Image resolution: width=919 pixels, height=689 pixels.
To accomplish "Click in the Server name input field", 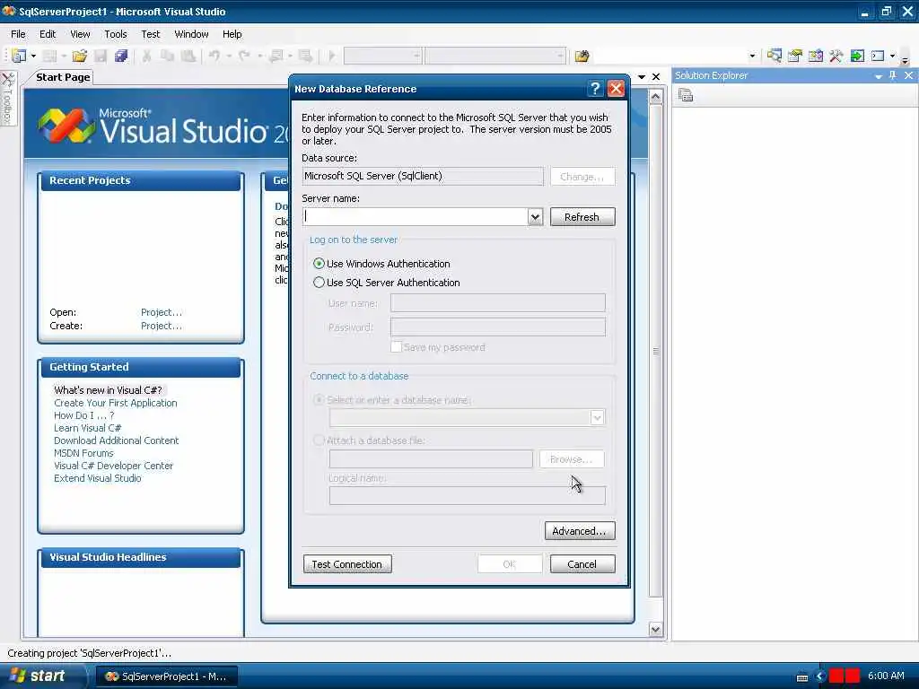I will point(416,217).
